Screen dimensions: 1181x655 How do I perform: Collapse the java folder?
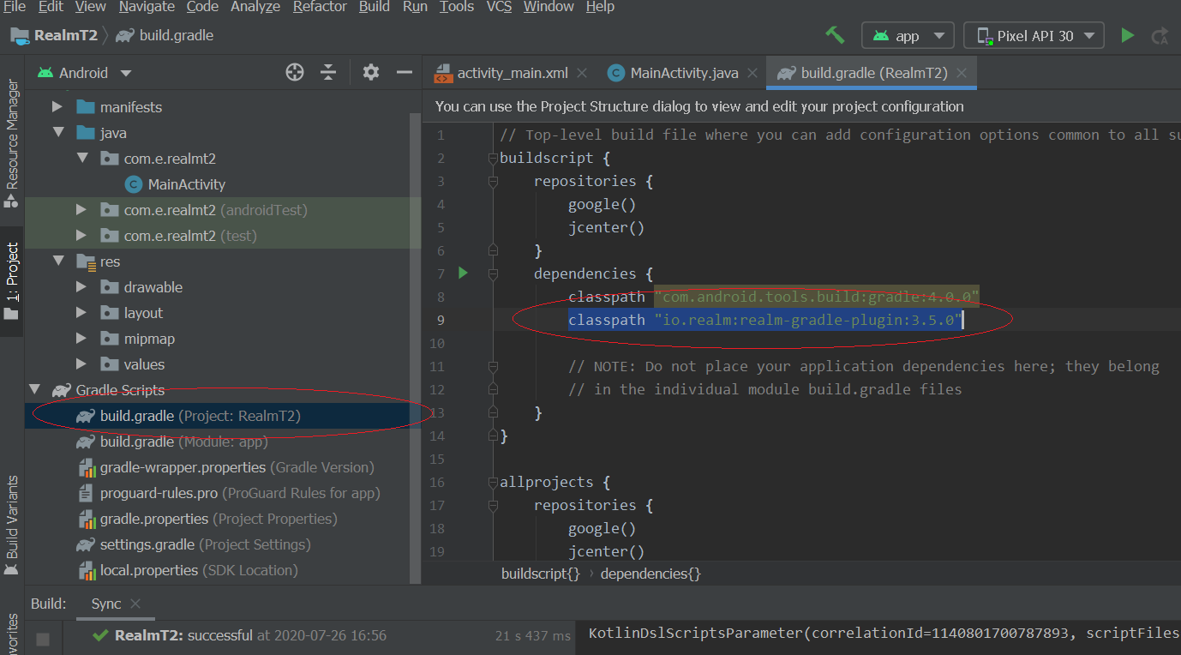point(57,133)
